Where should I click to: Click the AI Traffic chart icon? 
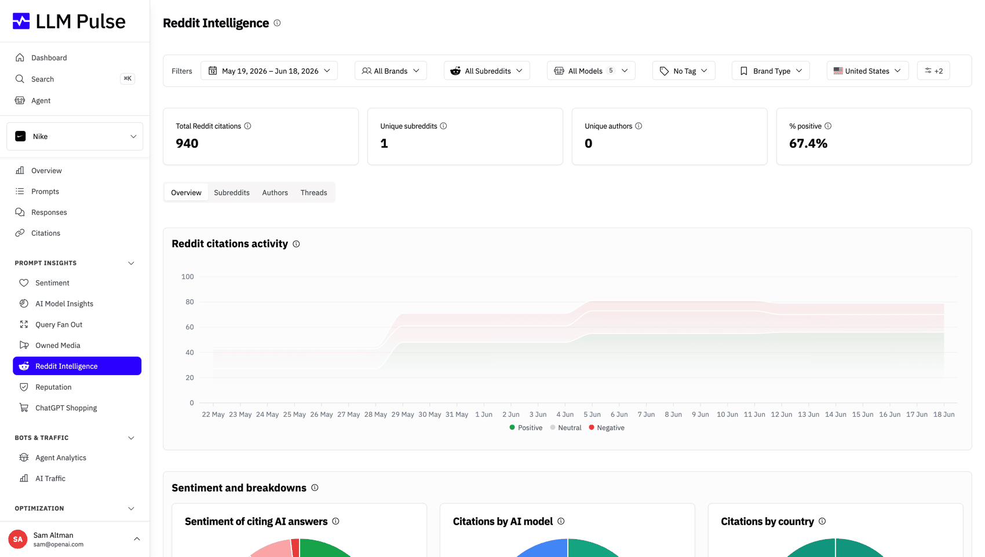[24, 478]
